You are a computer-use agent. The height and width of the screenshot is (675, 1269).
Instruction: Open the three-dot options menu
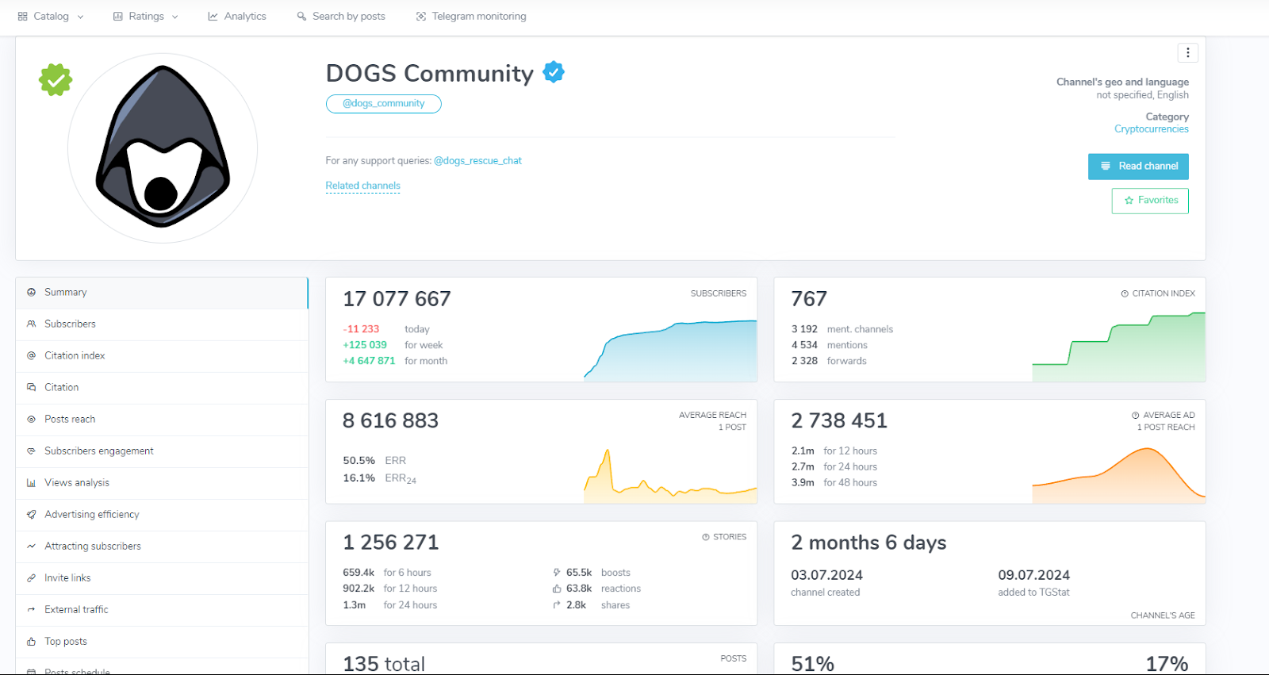point(1187,53)
